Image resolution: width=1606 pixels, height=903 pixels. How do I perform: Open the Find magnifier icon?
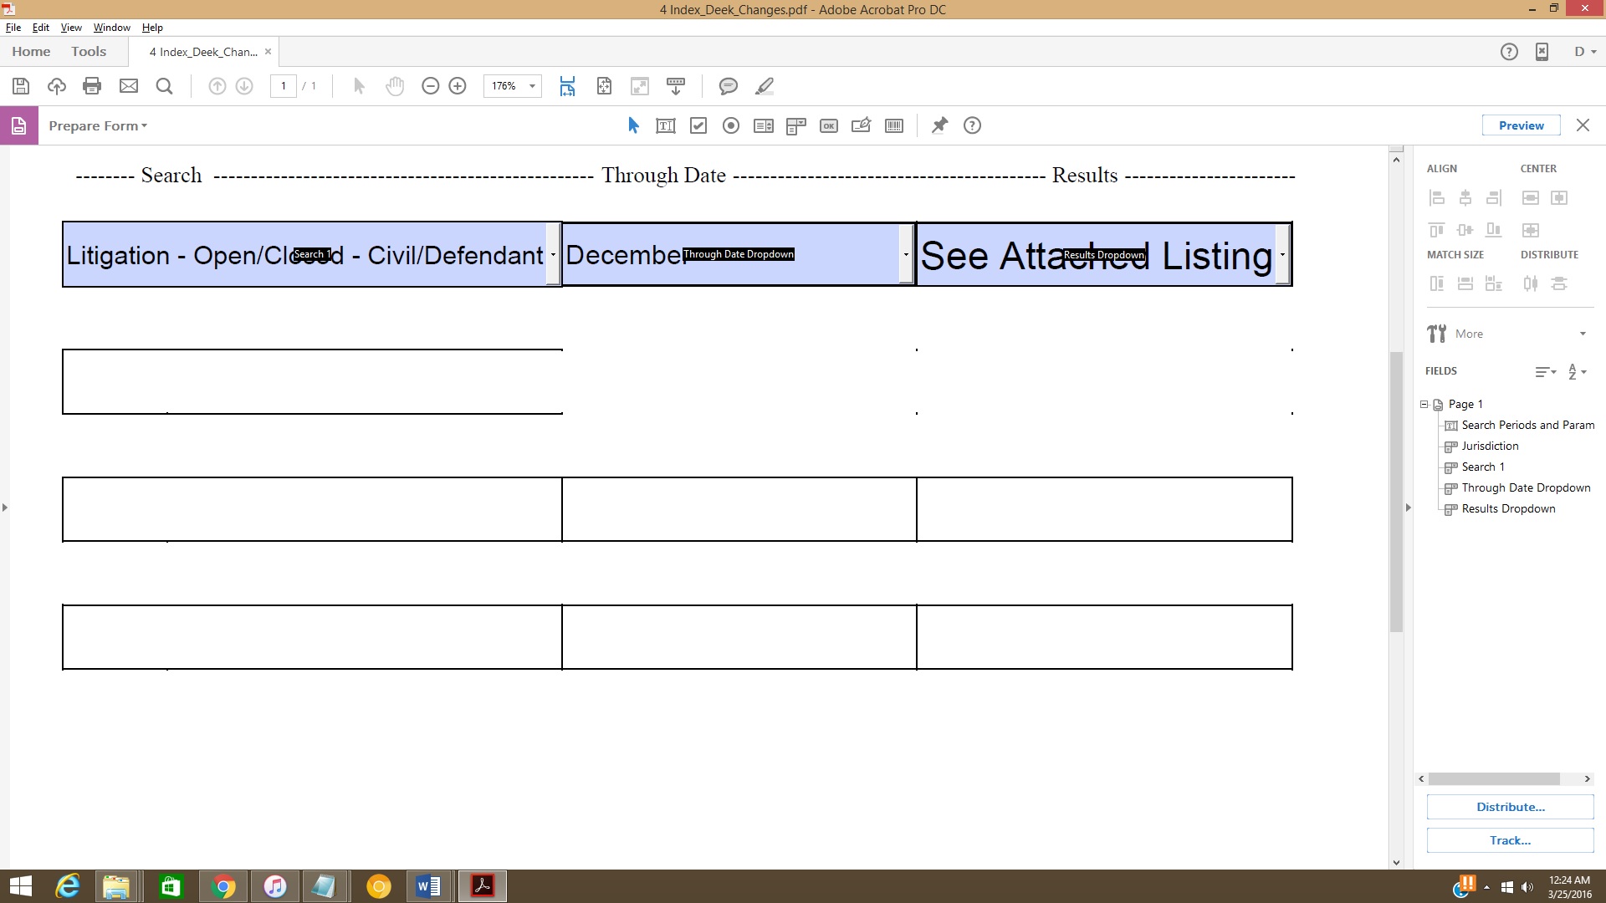tap(164, 86)
